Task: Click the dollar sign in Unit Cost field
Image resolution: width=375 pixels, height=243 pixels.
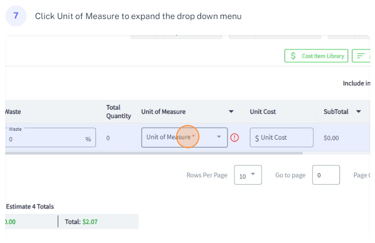Action: [257, 138]
